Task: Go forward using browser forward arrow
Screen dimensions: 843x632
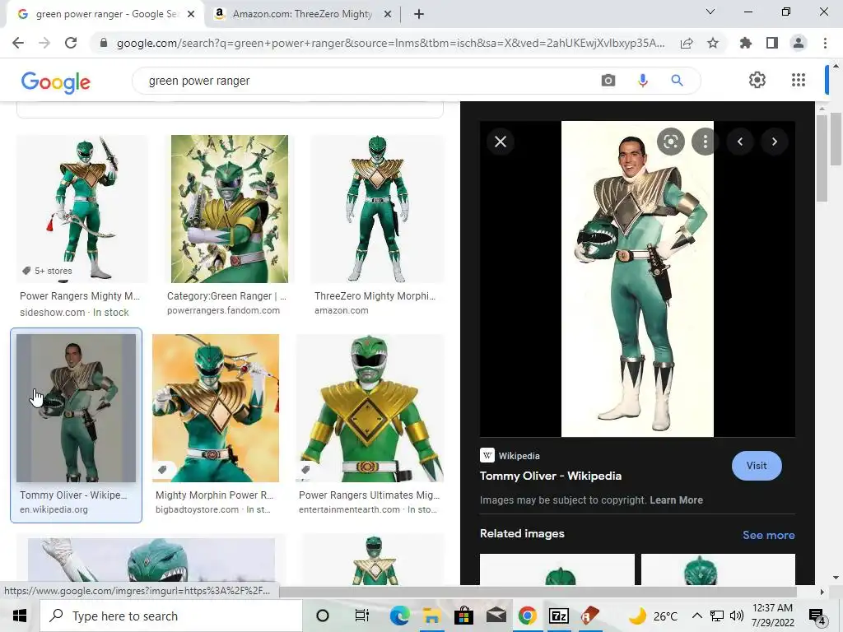Action: 44,43
